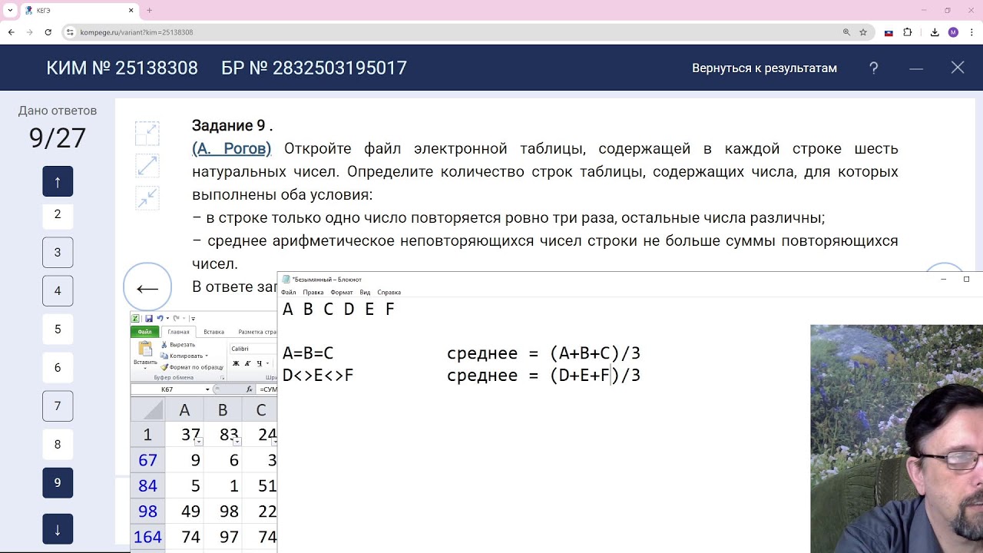Open the Quick Access Toolbar customize arrow

click(x=193, y=318)
